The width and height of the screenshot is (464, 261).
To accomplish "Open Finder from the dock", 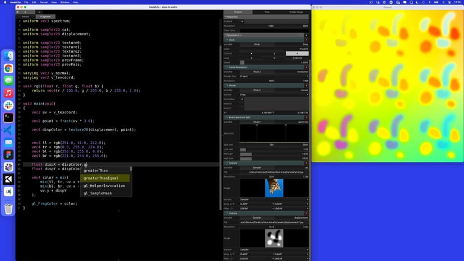I will click(x=8, y=56).
